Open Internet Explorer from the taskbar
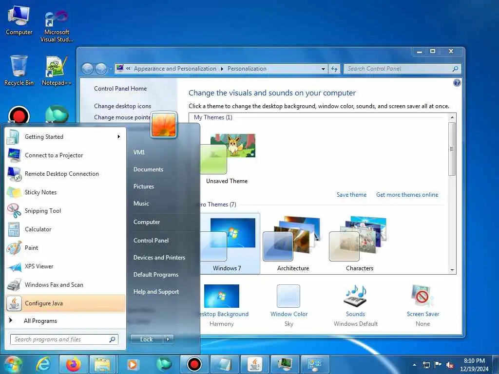Viewport: 499px width, 374px height. (x=43, y=364)
